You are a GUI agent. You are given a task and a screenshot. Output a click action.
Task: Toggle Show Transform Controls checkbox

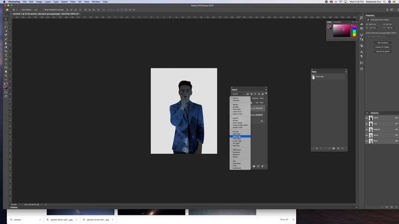click(x=43, y=10)
